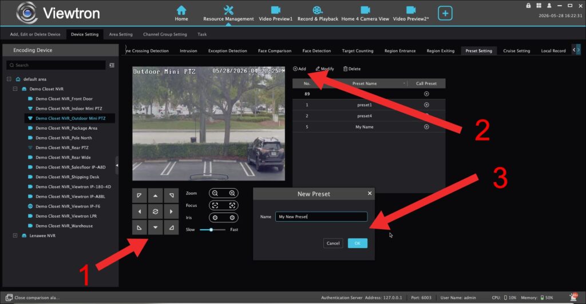Click the focus far icon

(x=232, y=205)
